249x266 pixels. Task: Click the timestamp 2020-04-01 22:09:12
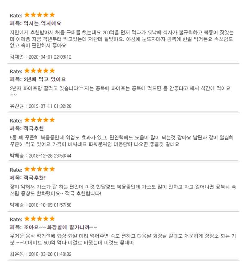coord(50,57)
